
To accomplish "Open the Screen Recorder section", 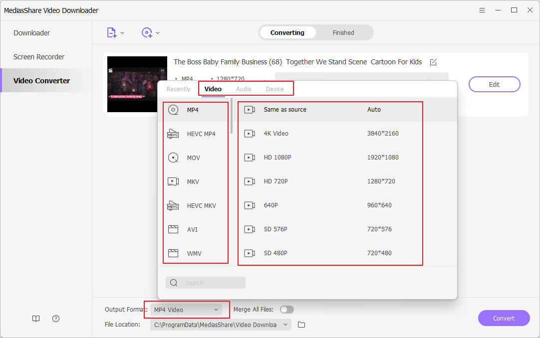I will [39, 57].
